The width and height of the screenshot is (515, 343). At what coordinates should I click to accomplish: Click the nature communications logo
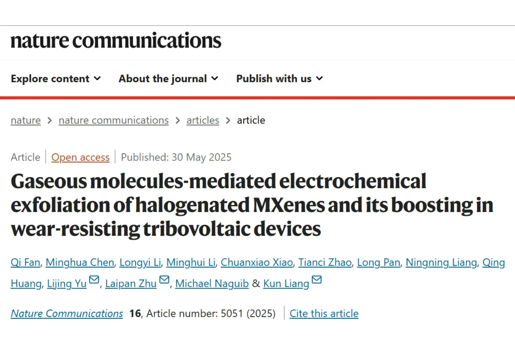click(x=116, y=41)
